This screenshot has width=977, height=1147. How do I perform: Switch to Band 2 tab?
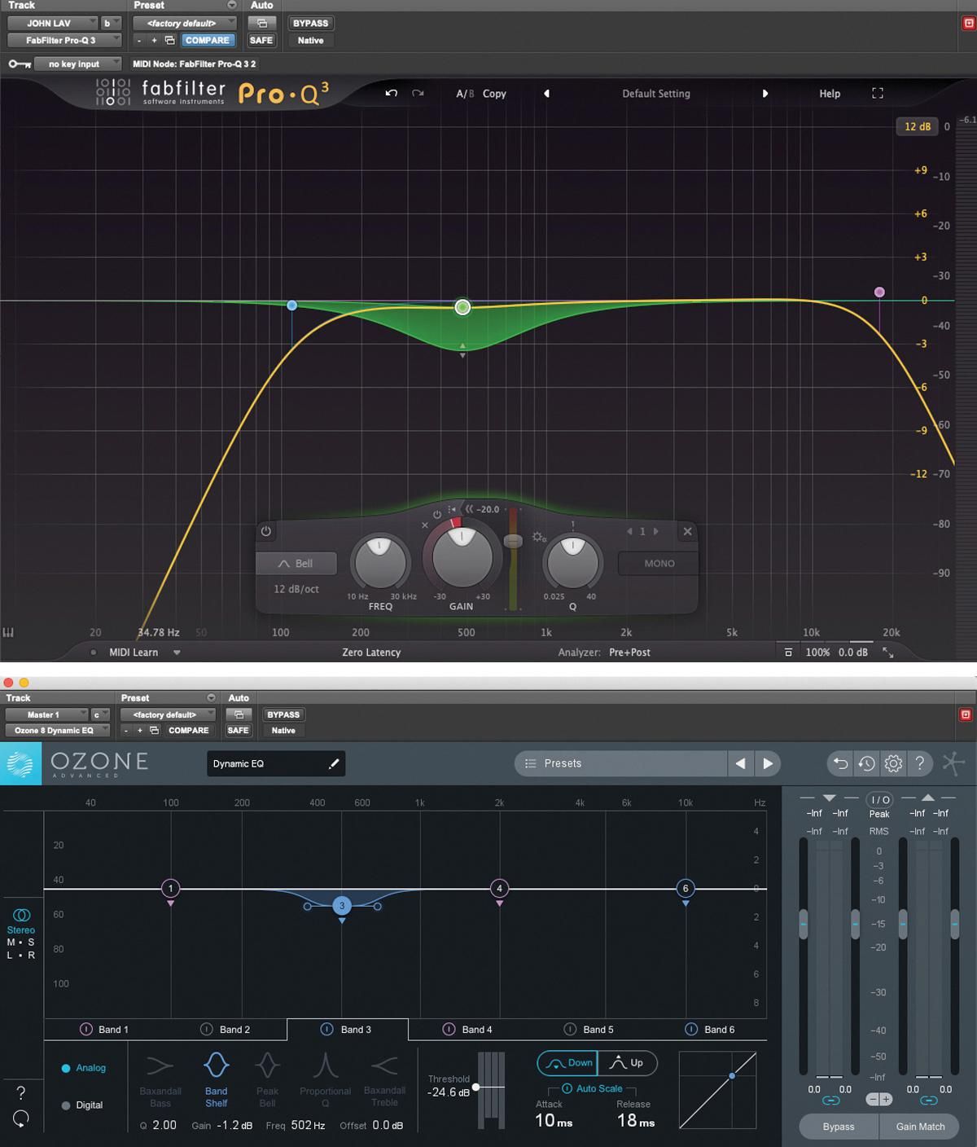pos(226,1030)
